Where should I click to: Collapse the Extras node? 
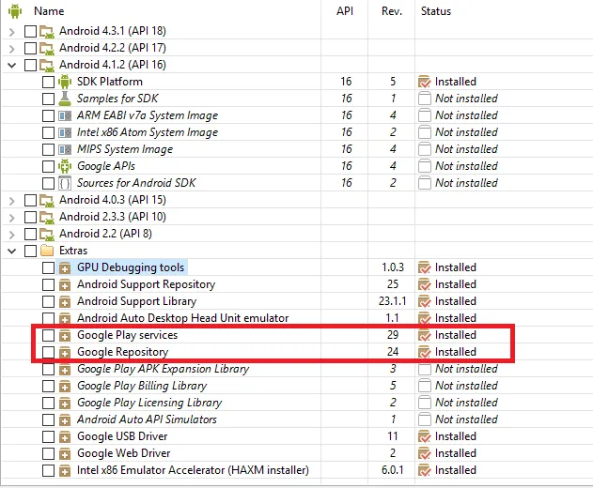(12, 251)
